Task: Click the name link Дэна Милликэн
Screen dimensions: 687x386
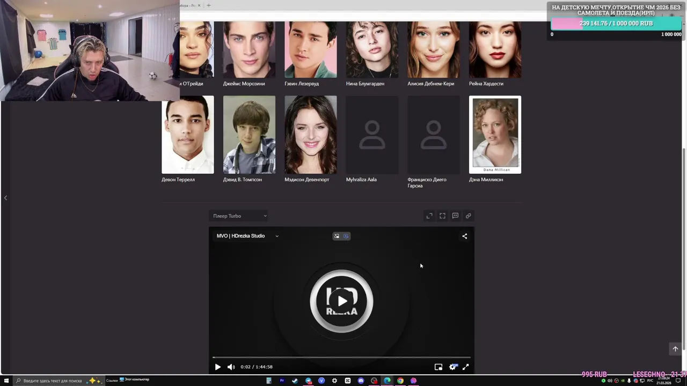Action: coord(486,180)
